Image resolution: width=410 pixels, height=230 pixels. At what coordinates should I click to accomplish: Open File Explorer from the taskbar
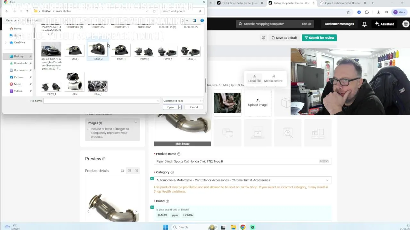click(x=233, y=227)
